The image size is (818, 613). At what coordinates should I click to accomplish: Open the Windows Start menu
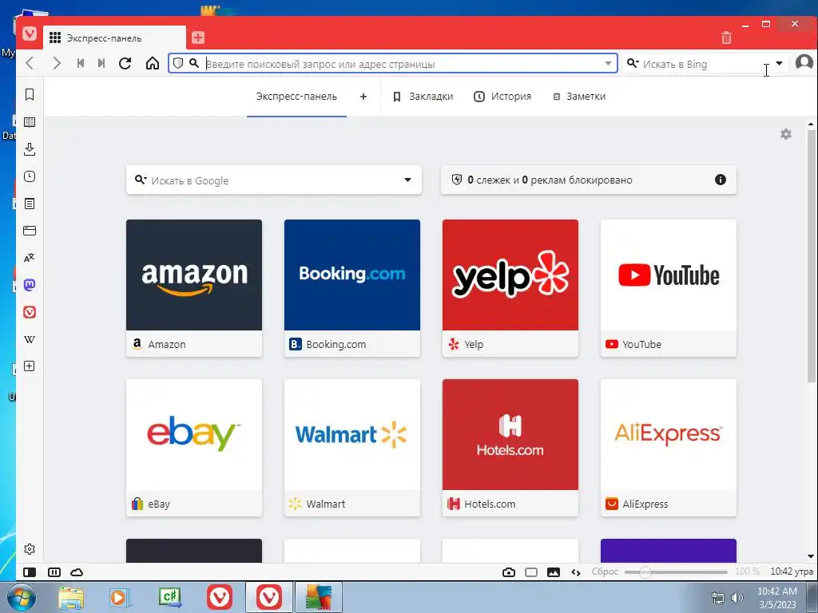coord(21,597)
